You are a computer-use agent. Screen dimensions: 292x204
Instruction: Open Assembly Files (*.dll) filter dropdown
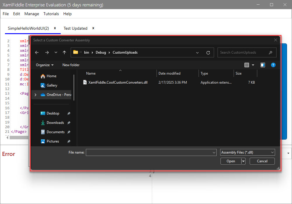pyautogui.click(x=248, y=152)
